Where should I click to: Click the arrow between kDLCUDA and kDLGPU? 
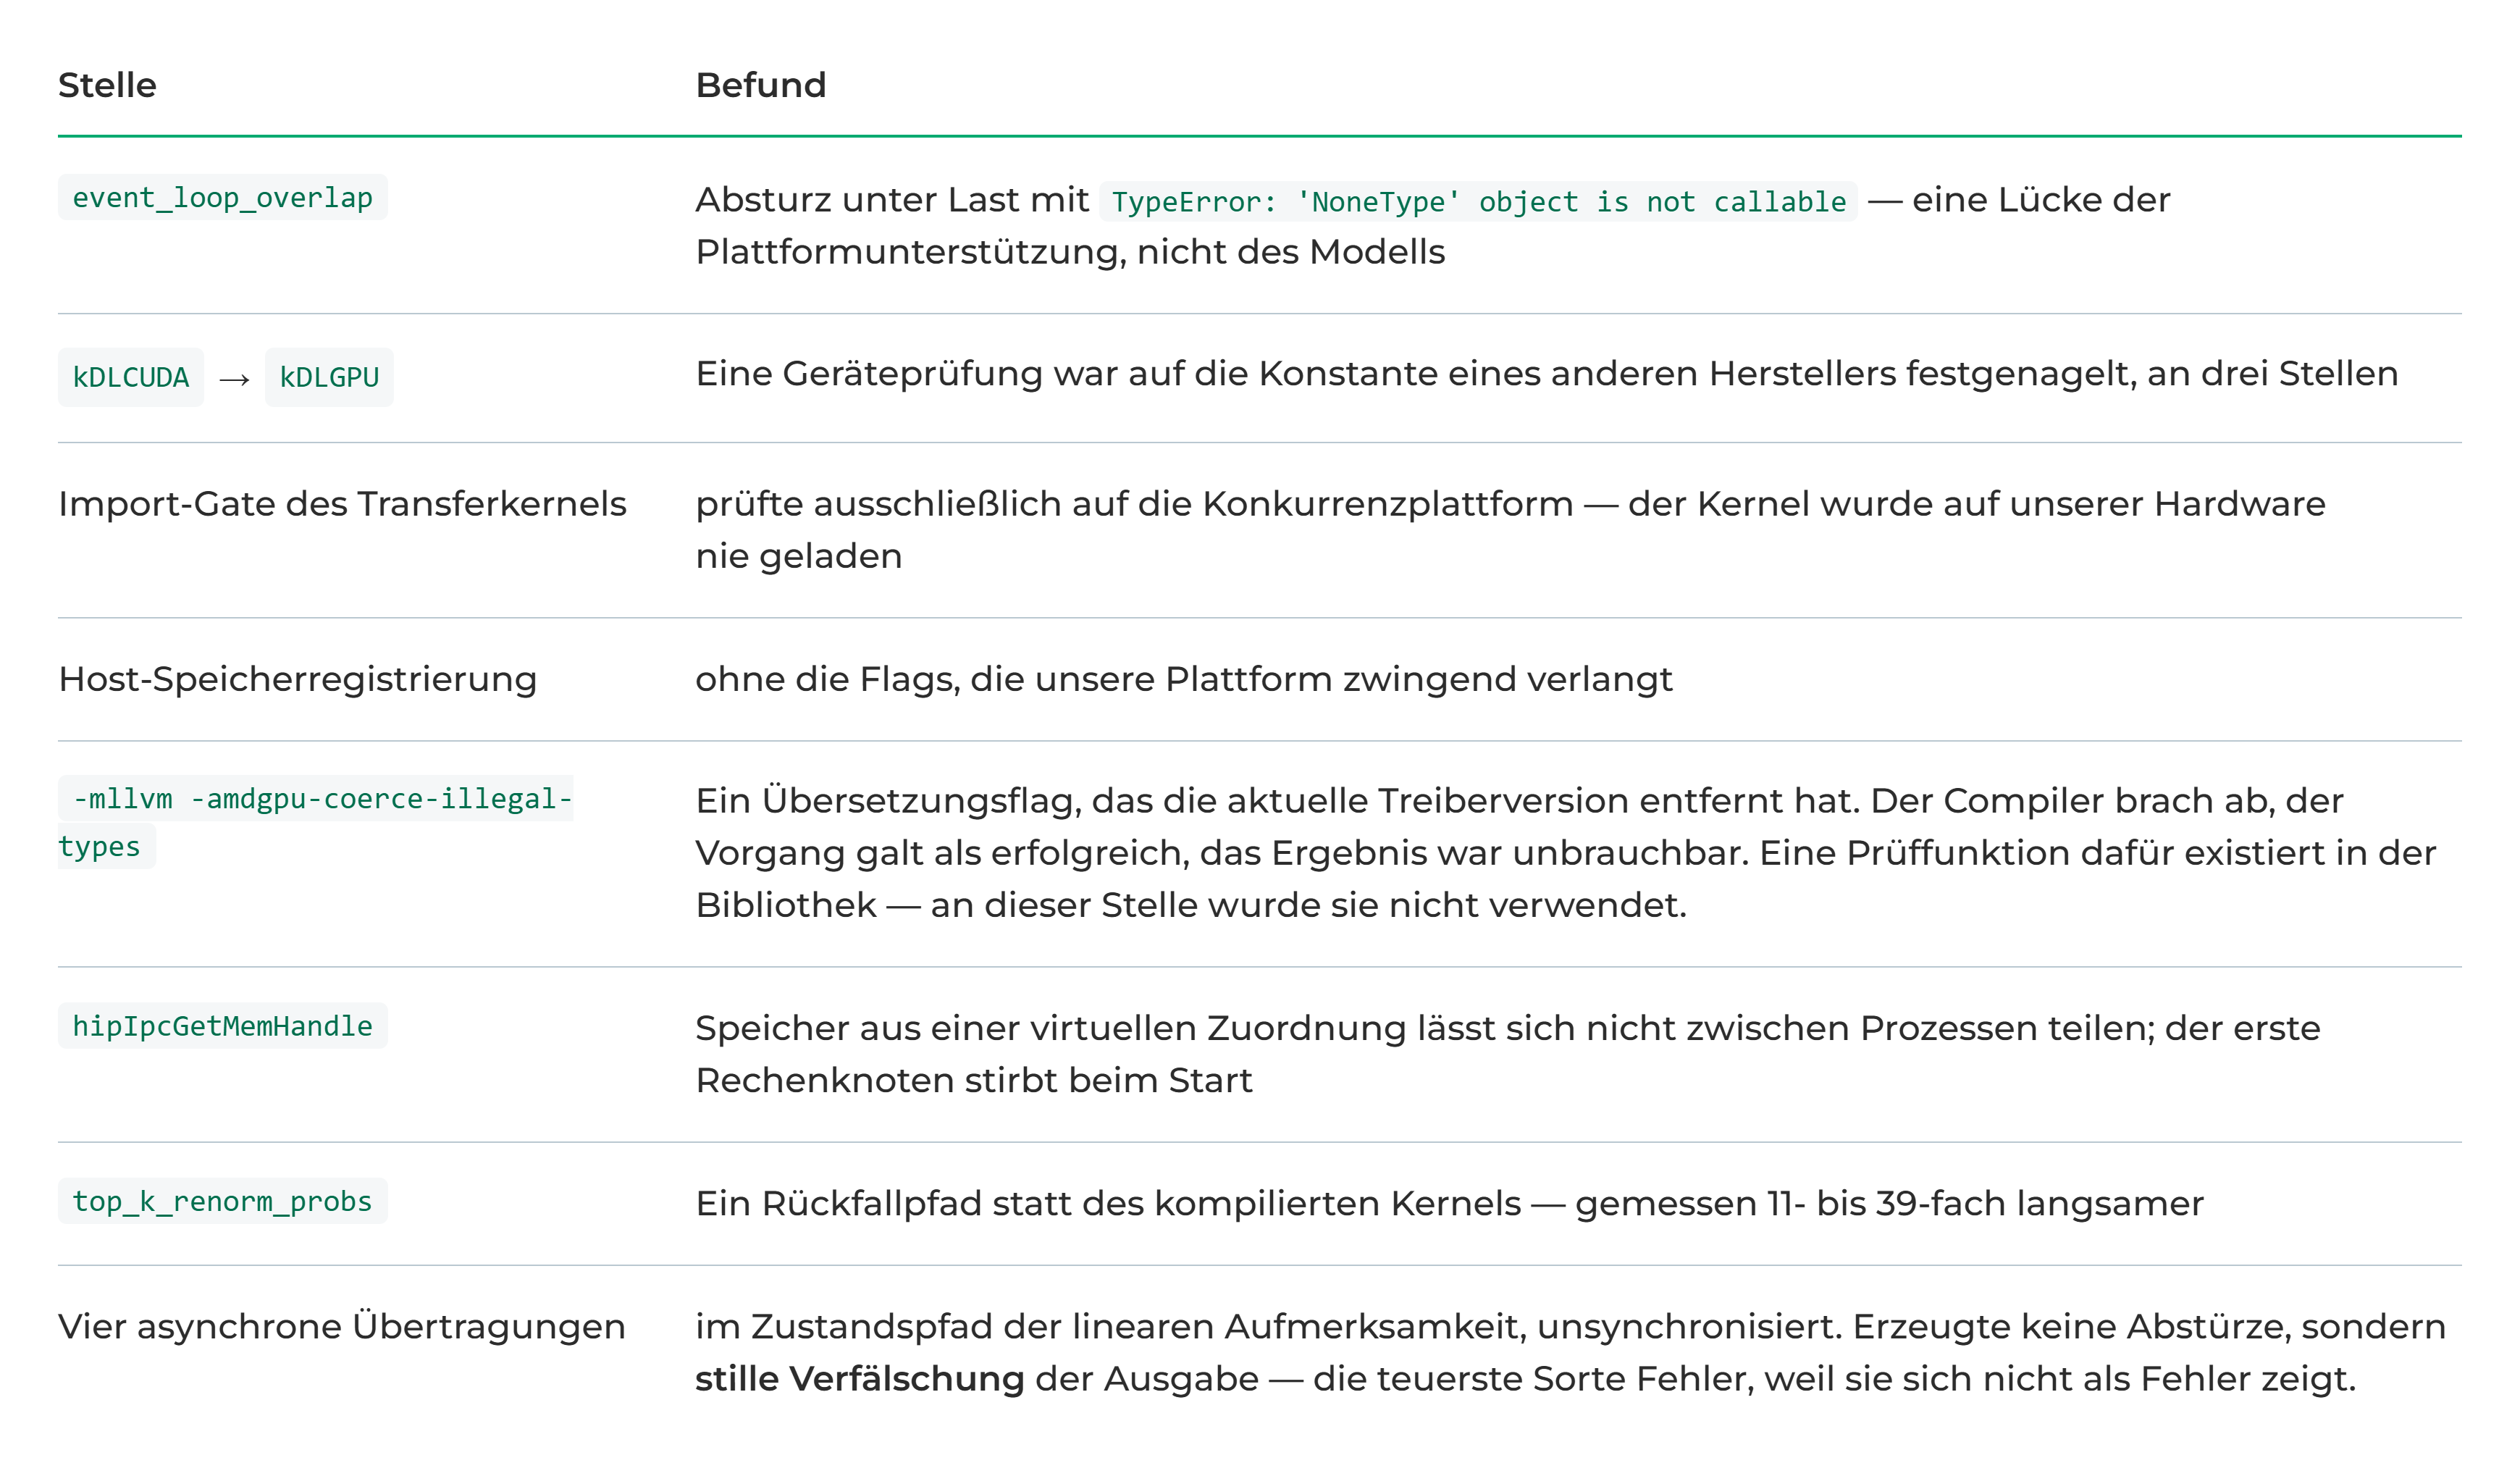(x=234, y=380)
